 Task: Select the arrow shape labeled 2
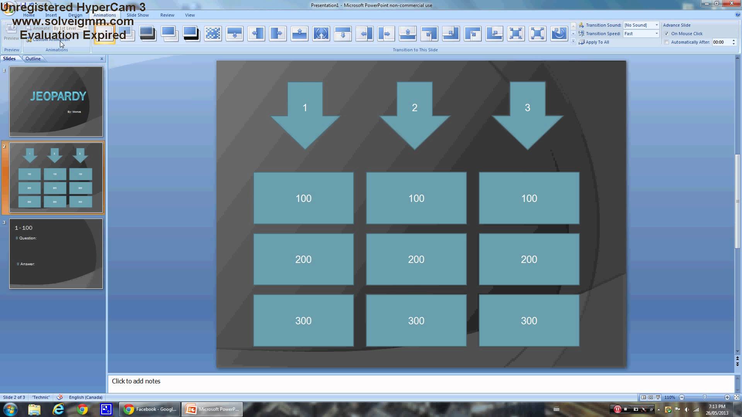(x=415, y=115)
